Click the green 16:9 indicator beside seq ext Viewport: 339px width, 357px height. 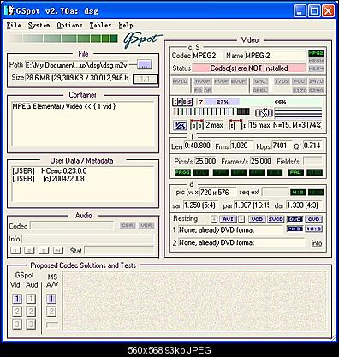click(x=316, y=193)
